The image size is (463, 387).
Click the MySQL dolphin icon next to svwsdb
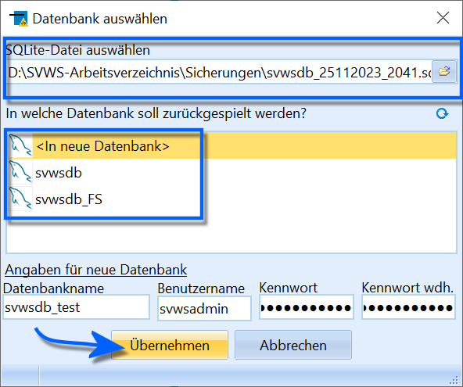(x=20, y=172)
